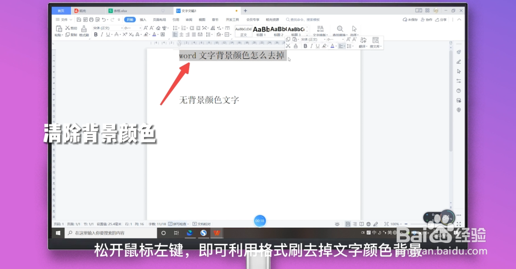Toggle Bold in the floating mini toolbar
The width and height of the screenshot is (516, 269).
[305, 46]
